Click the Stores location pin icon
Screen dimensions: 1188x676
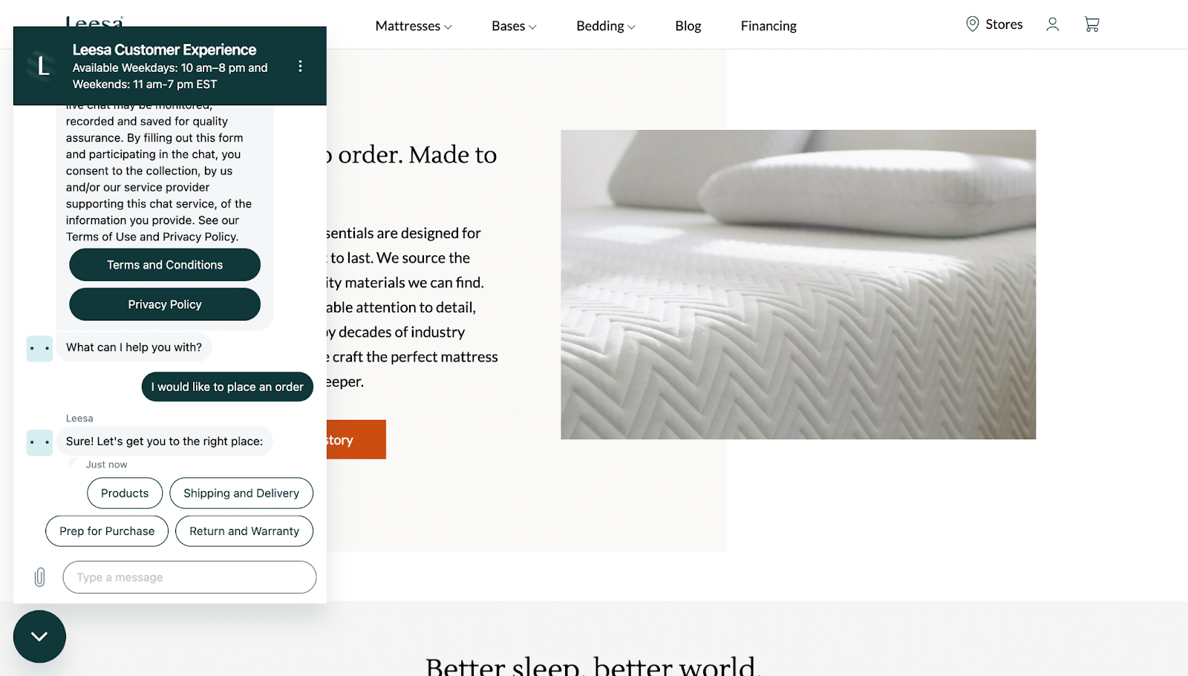click(x=972, y=24)
